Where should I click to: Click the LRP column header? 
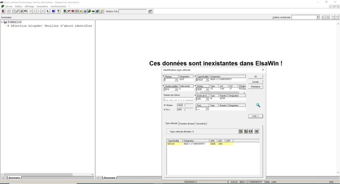(229, 141)
